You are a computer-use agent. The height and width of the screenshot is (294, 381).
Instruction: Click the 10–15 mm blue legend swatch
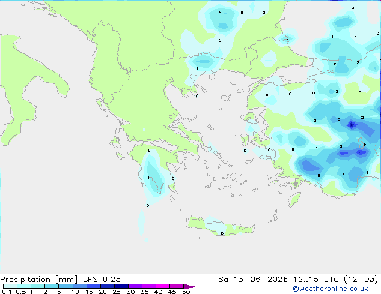tap(79, 286)
